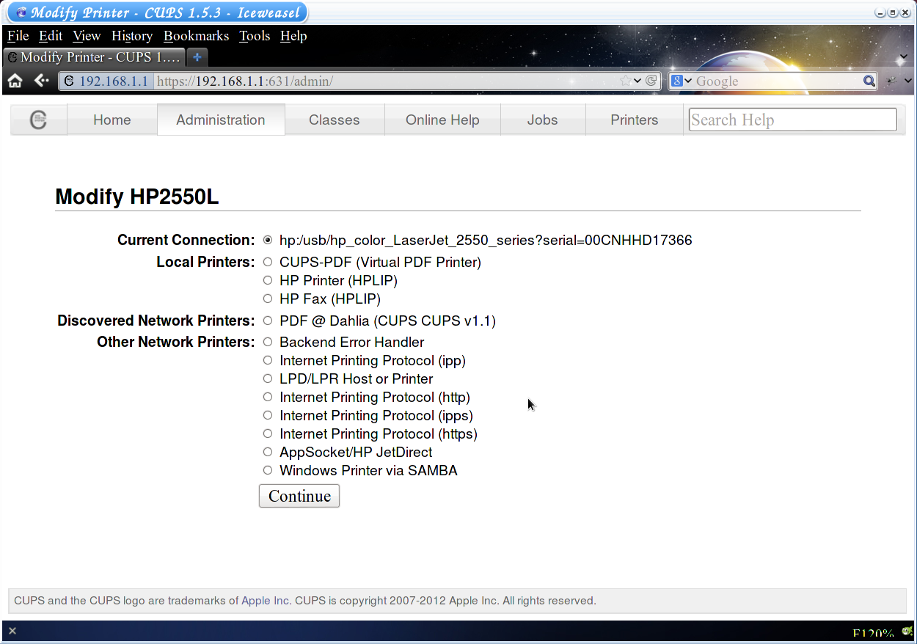Select HP Printer (HPLIP) radio button

click(268, 280)
